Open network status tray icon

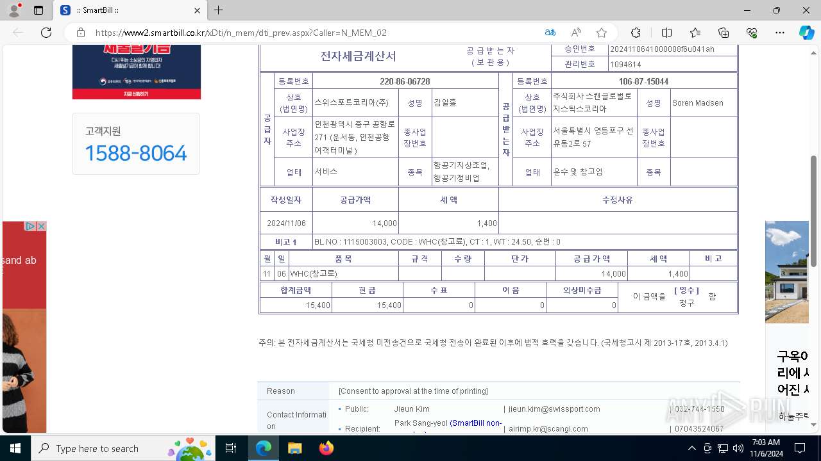(723, 448)
